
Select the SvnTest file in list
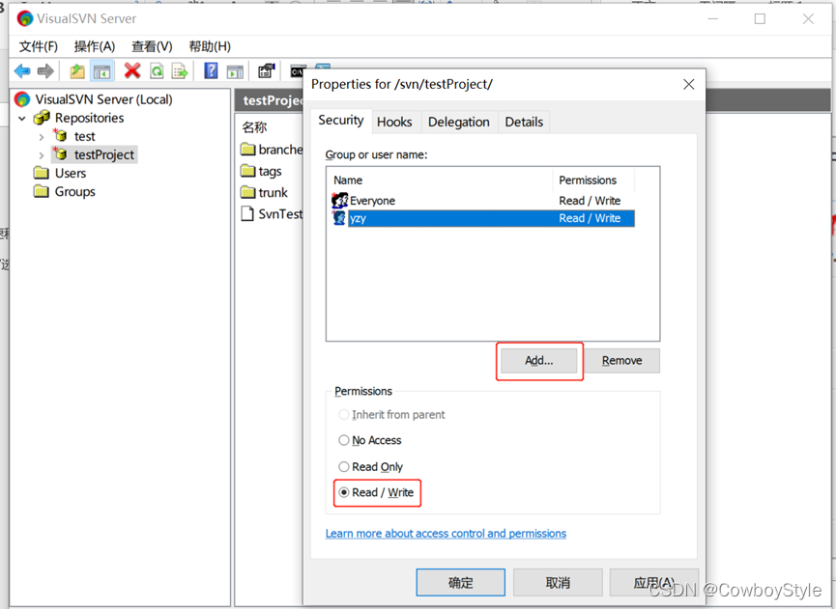[272, 214]
